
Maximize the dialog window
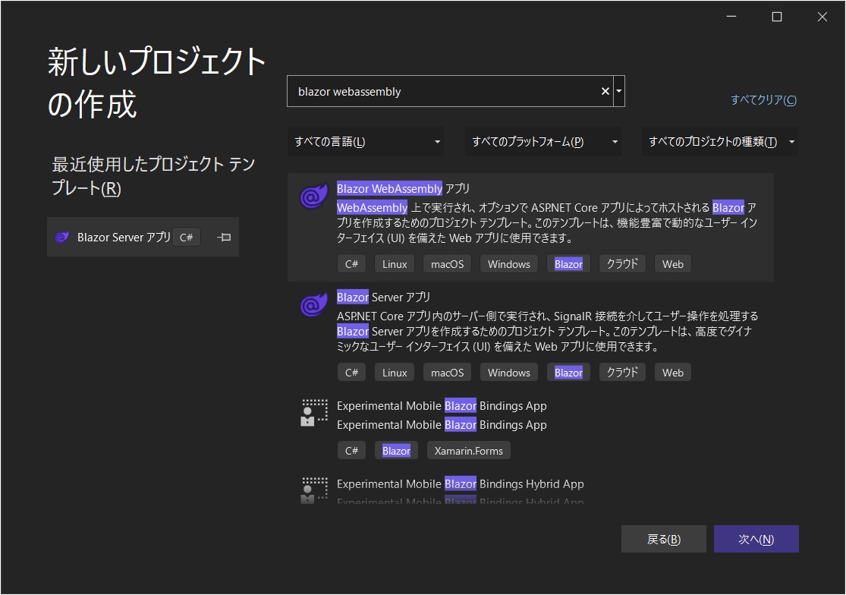pyautogui.click(x=777, y=17)
